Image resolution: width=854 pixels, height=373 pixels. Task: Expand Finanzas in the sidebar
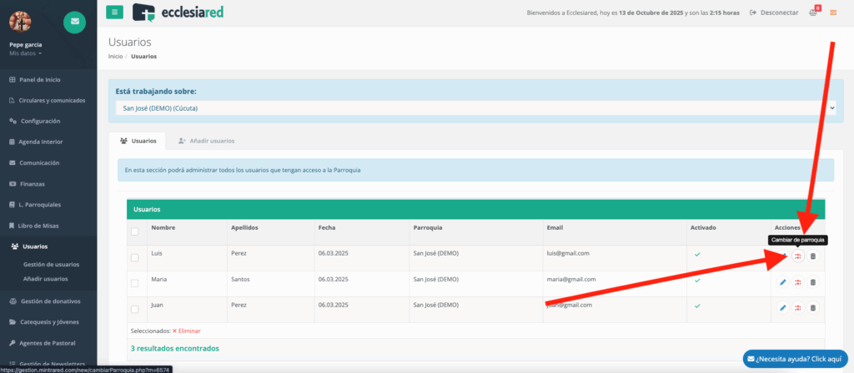(x=32, y=183)
